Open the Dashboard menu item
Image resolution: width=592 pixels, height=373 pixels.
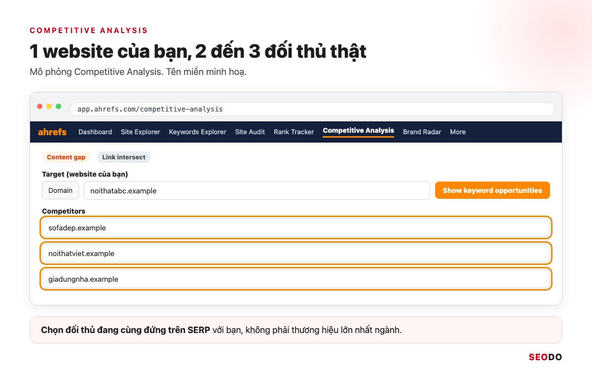[95, 132]
